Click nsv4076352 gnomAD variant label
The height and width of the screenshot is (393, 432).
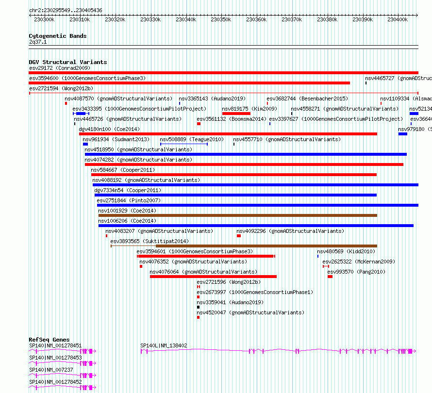[193, 262]
